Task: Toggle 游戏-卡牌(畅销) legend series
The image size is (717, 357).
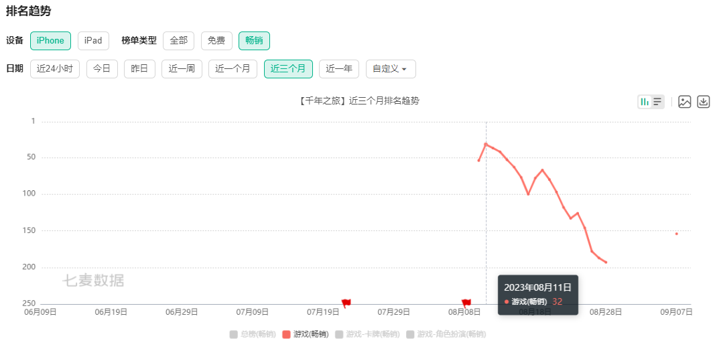Action: pos(367,334)
